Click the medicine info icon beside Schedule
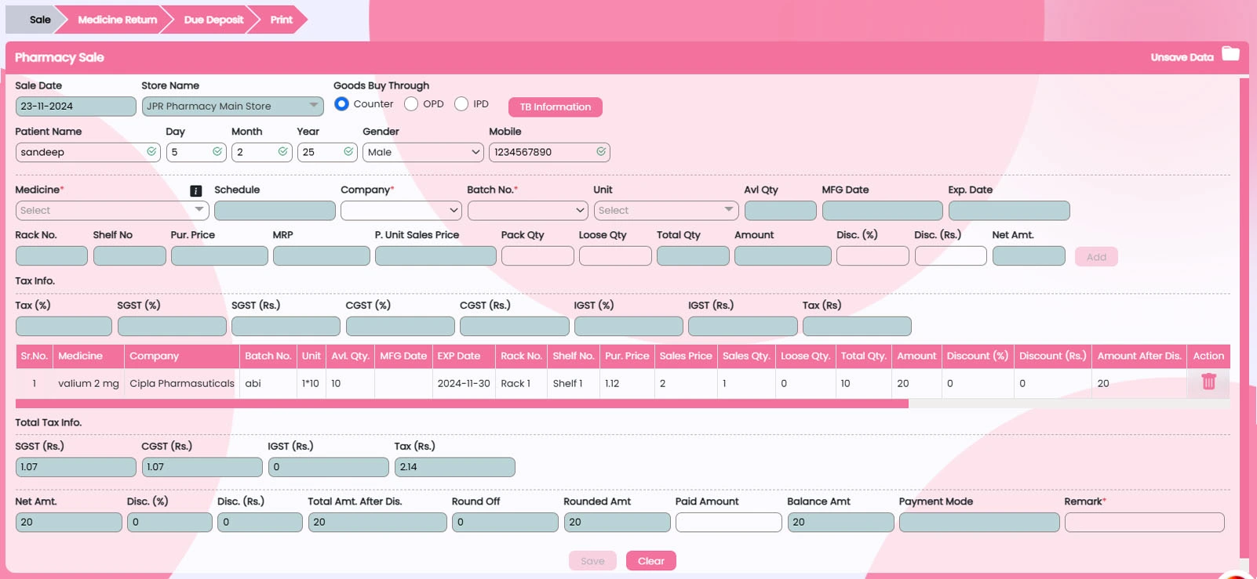Screen dimensions: 1257x579 pyautogui.click(x=196, y=190)
